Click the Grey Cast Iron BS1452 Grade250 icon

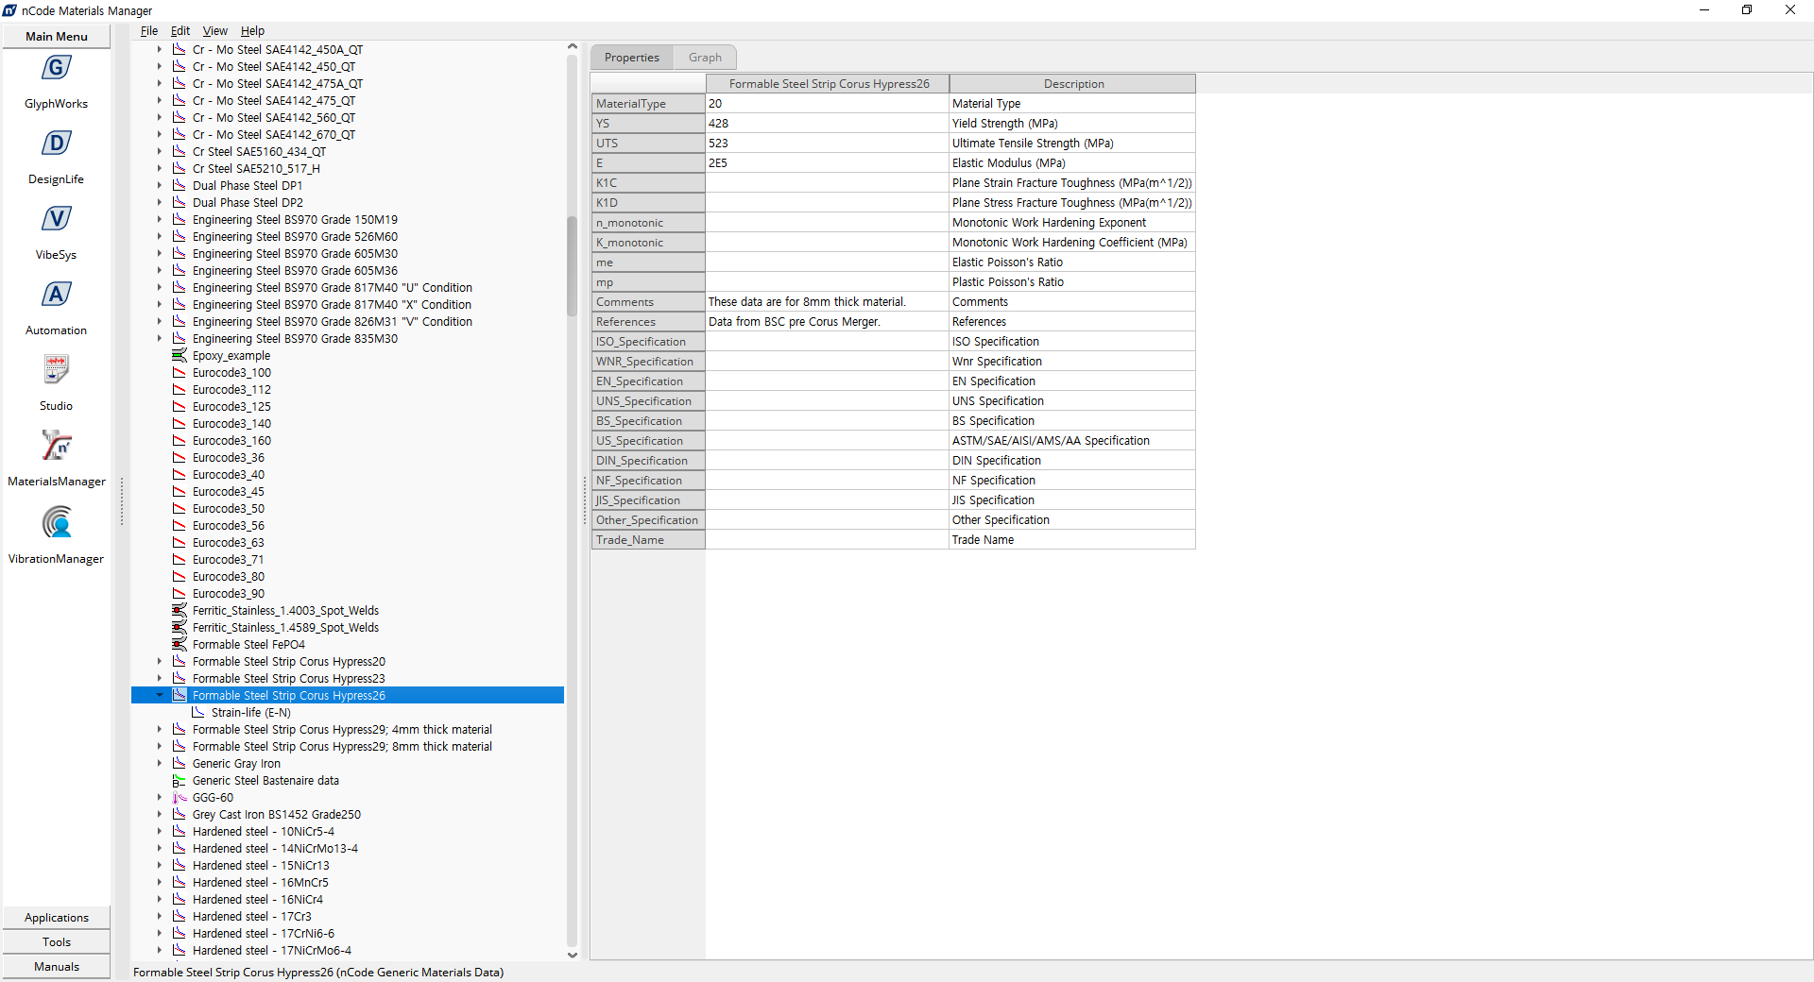click(180, 815)
